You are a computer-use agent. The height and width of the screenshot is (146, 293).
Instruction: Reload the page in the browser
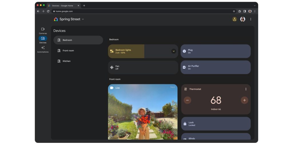point(48,11)
